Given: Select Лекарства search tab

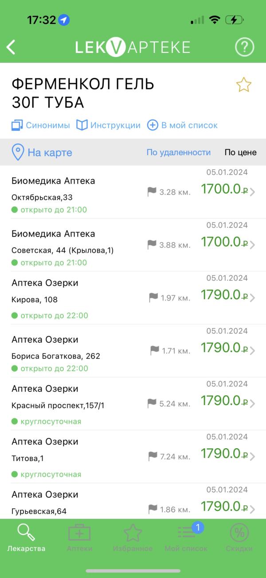Looking at the screenshot, I should 26,538.
